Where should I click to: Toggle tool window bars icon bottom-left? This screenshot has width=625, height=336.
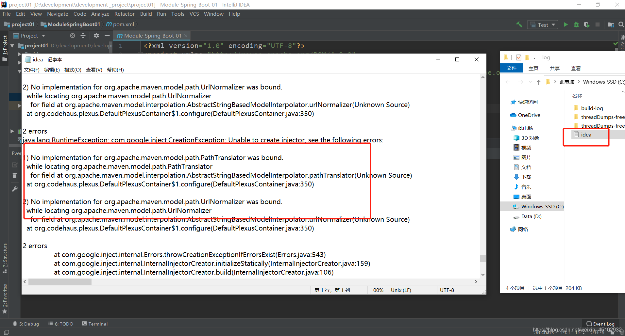[x=6, y=332]
